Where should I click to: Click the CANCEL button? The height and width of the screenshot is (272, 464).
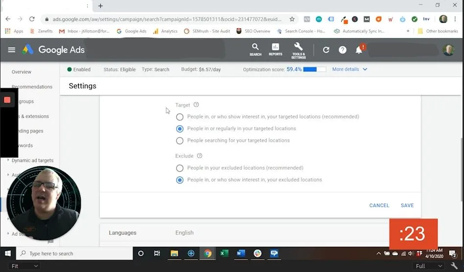(x=379, y=205)
